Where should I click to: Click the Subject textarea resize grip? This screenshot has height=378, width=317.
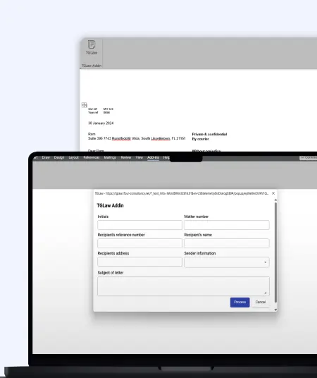coord(265,293)
